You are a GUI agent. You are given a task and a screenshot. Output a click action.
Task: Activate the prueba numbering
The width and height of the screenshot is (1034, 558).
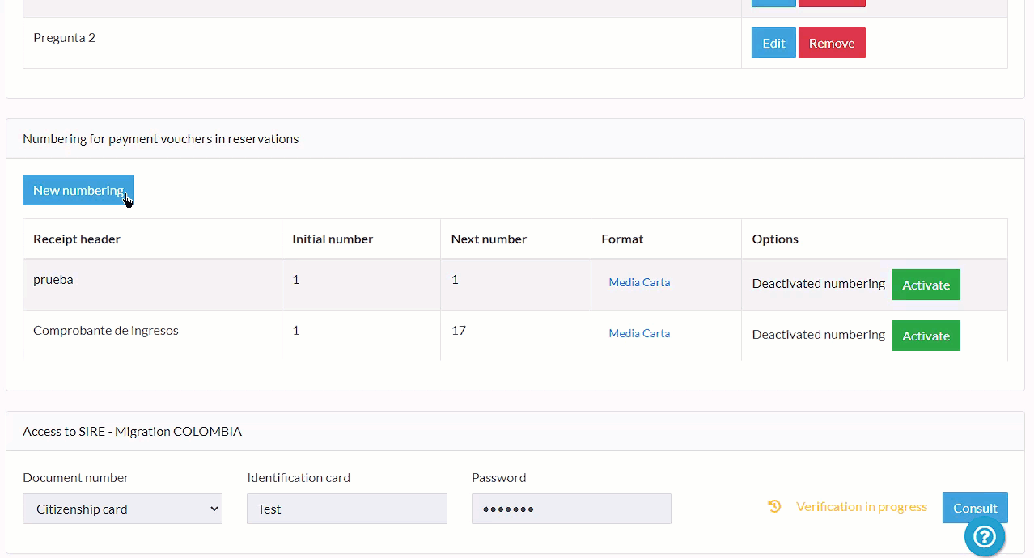[x=925, y=285]
